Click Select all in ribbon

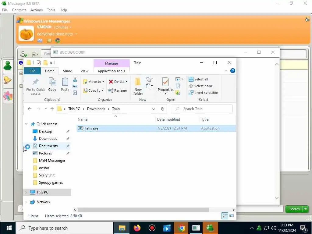198,79
